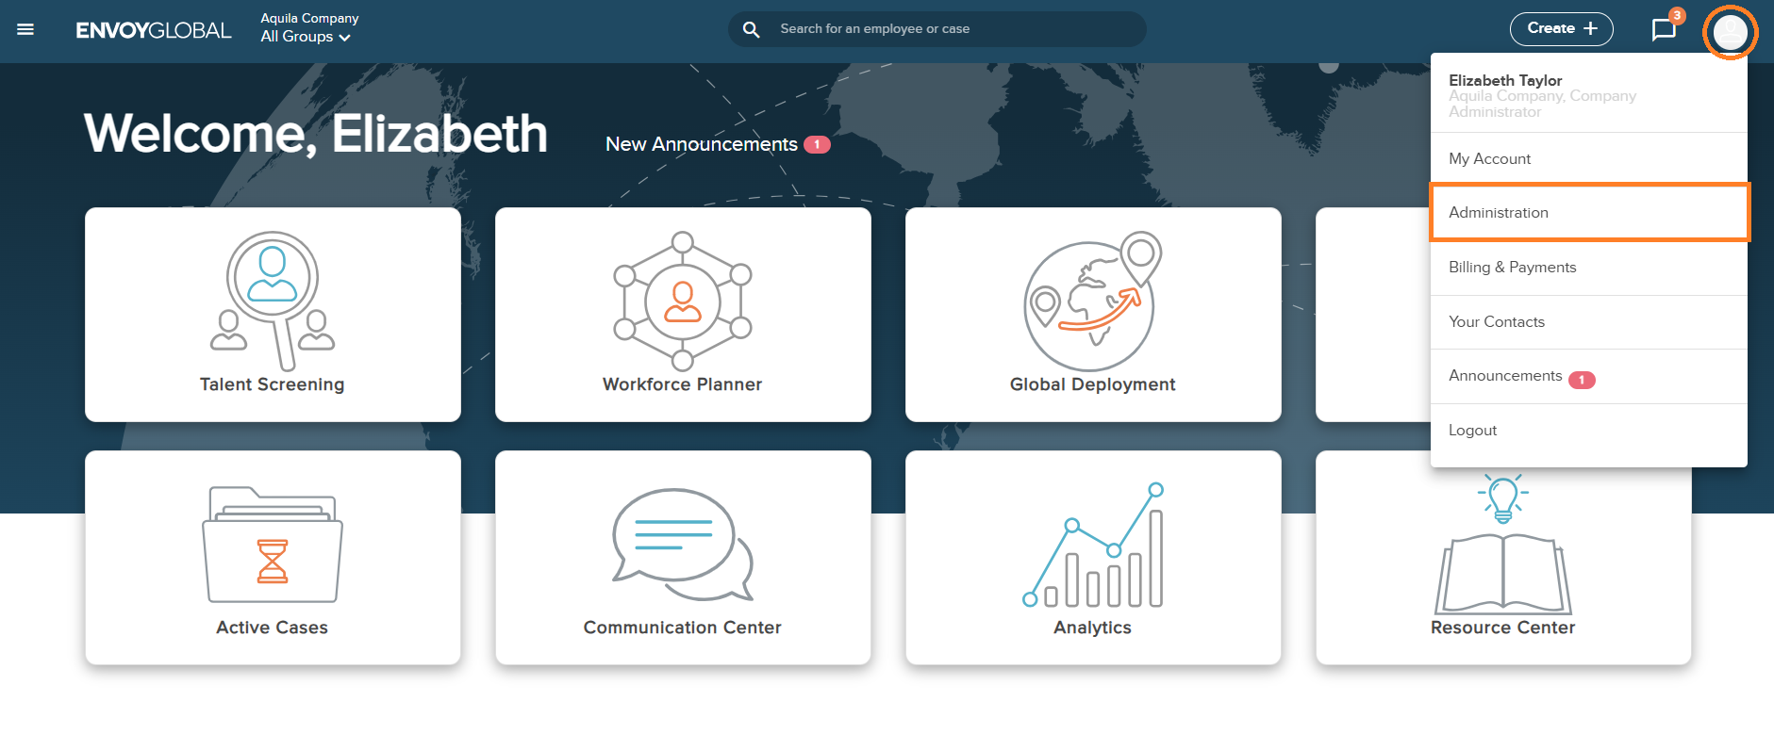Screen dimensions: 1774x750
Task: Open the Analytics chart tile
Action: (1092, 557)
